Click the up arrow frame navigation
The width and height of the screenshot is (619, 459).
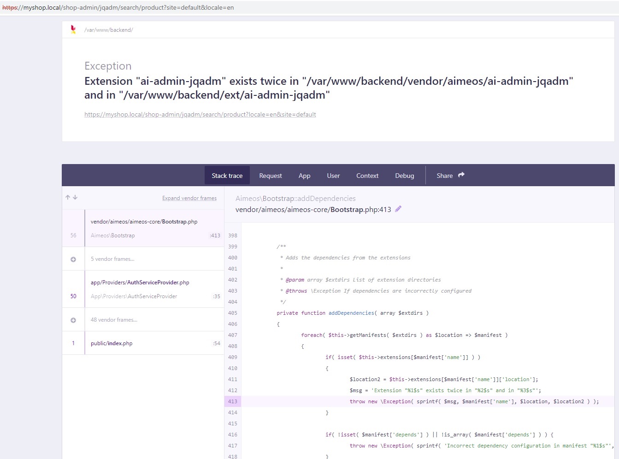click(68, 197)
